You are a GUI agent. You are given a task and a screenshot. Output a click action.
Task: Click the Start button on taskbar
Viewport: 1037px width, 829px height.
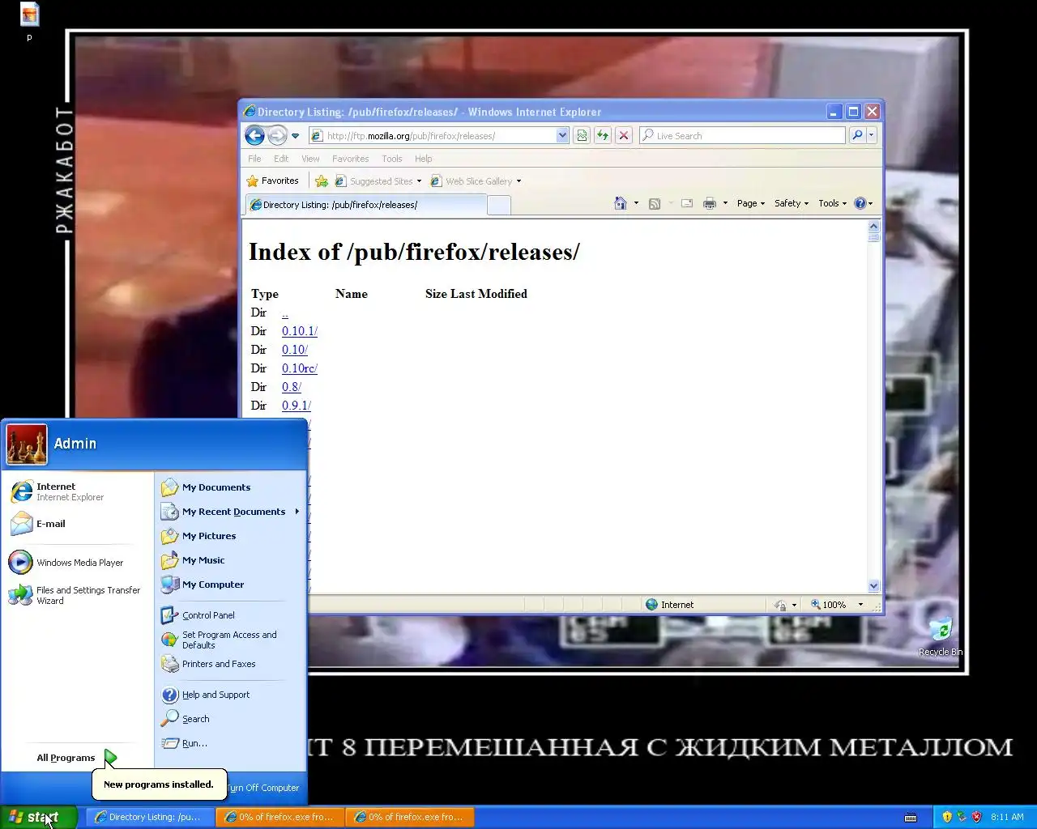click(39, 817)
